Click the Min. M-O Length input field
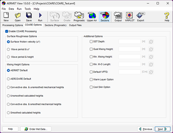The width and height of the screenshot is (173, 133). pyautogui.click(x=130, y=64)
